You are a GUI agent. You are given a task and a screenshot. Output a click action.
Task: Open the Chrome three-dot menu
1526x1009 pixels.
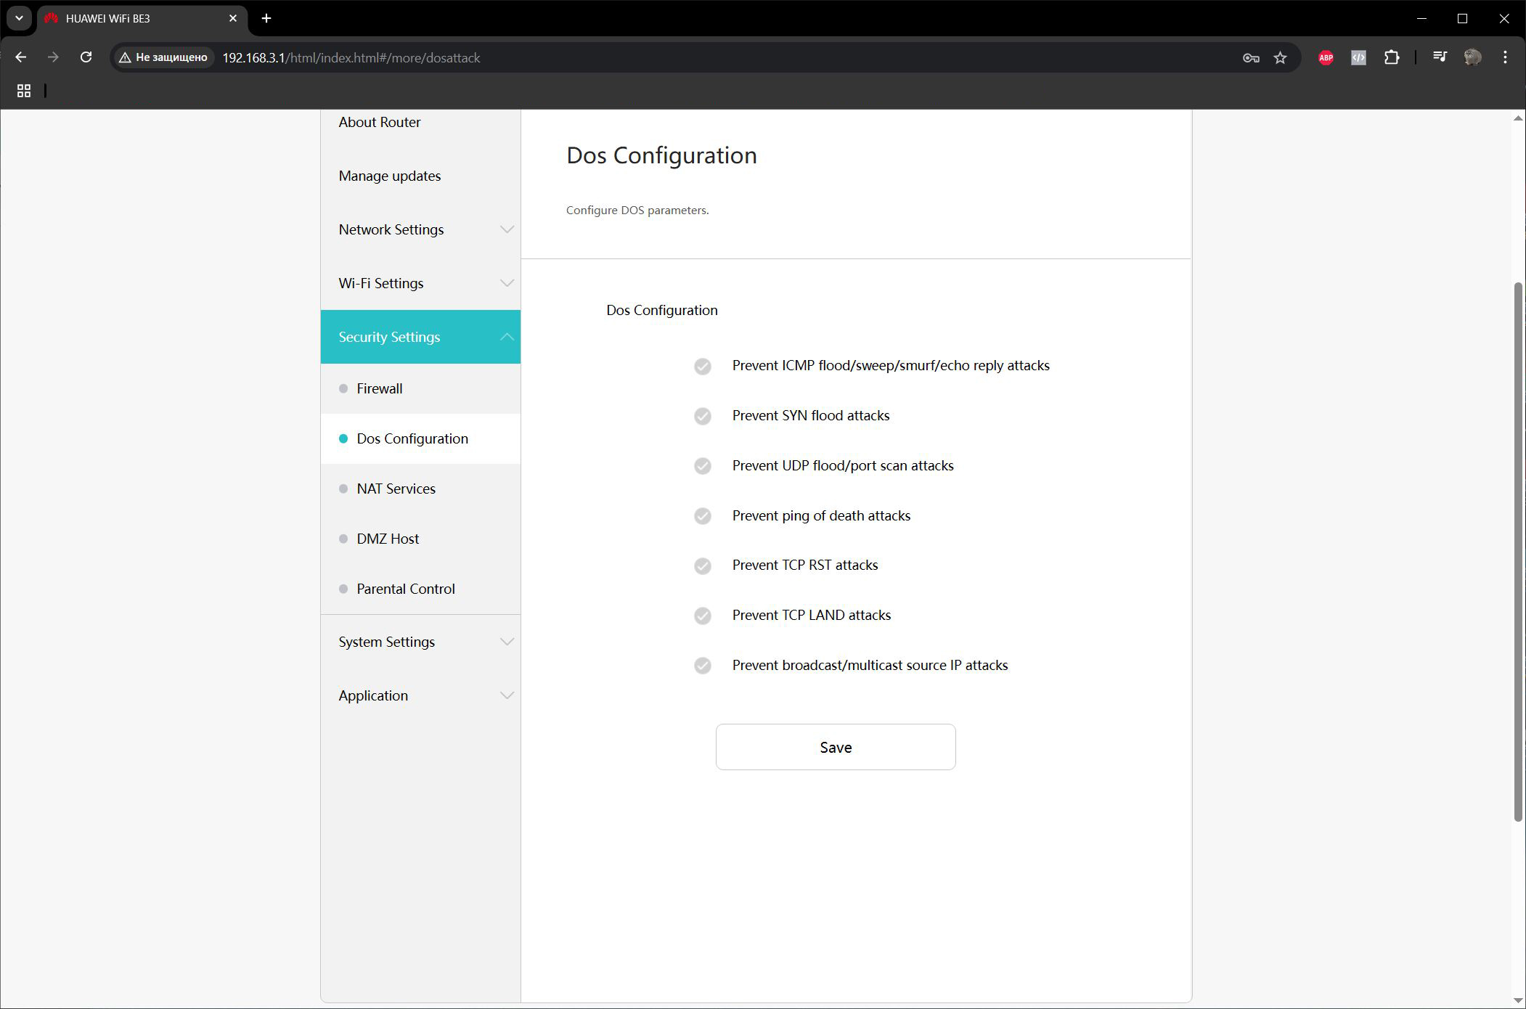[1505, 57]
